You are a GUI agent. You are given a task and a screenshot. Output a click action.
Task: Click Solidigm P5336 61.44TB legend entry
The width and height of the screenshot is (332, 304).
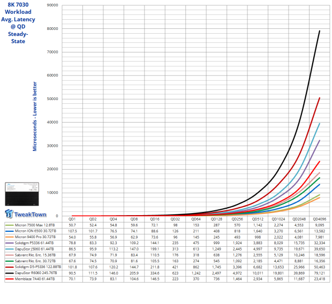tap(34, 243)
